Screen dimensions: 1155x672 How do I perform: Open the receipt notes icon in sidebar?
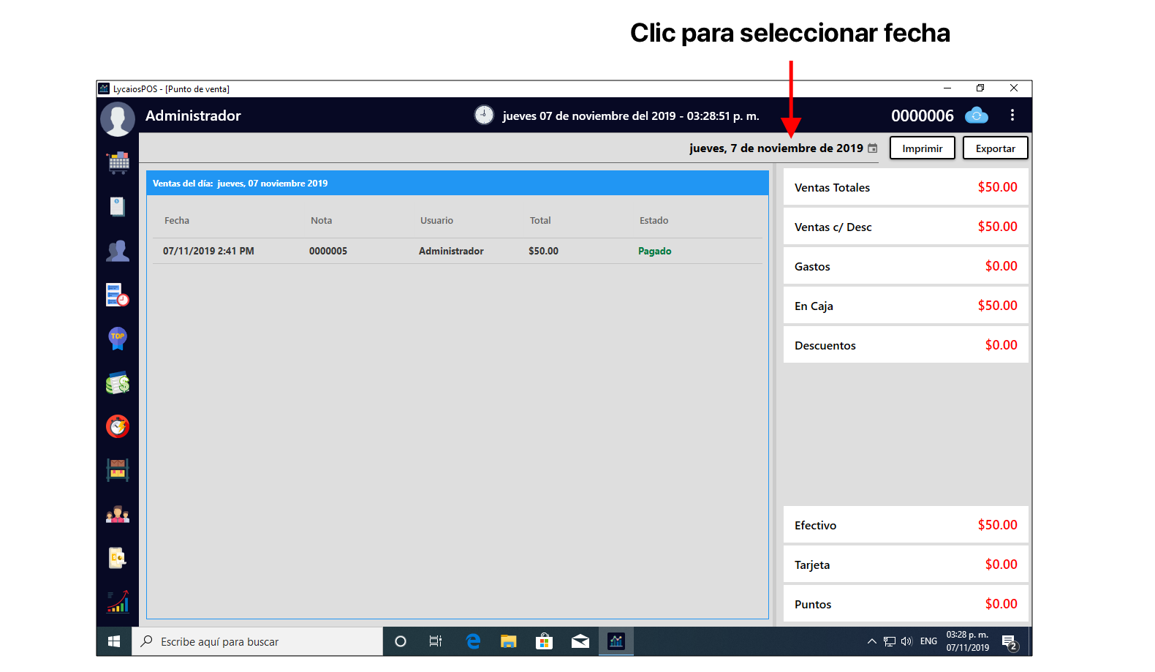coord(118,207)
